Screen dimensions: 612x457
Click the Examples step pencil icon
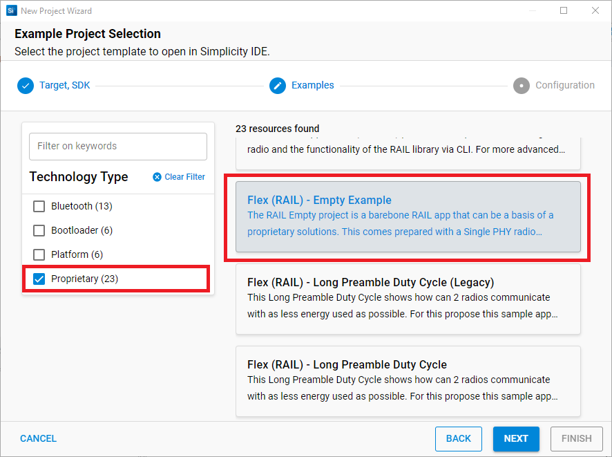pyautogui.click(x=278, y=86)
